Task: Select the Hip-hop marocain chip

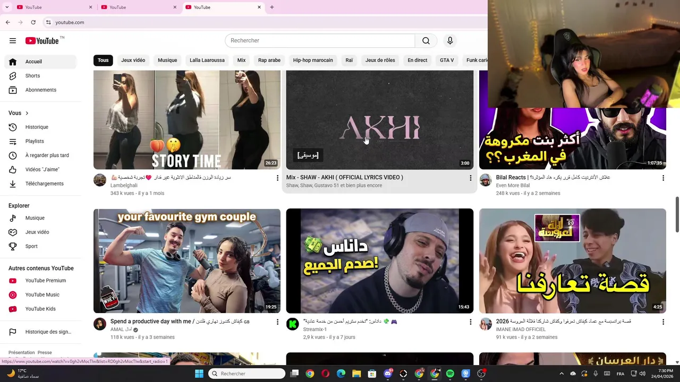Action: (x=313, y=60)
